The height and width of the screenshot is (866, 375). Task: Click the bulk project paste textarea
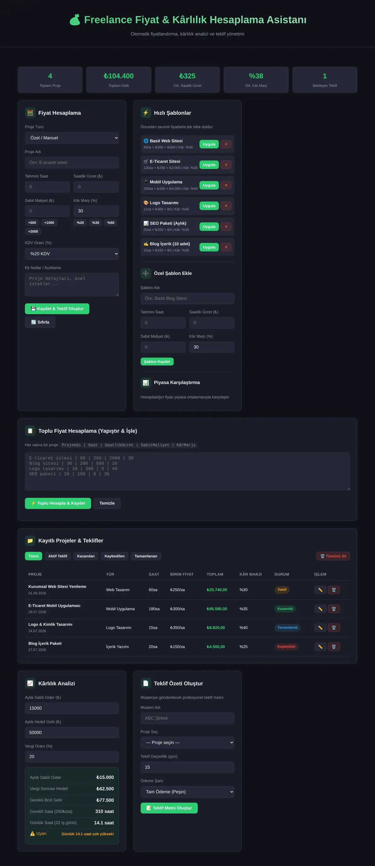coord(187,471)
